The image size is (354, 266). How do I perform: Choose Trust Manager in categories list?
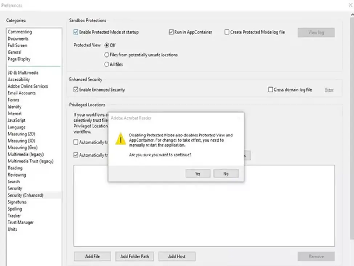[x=21, y=222]
